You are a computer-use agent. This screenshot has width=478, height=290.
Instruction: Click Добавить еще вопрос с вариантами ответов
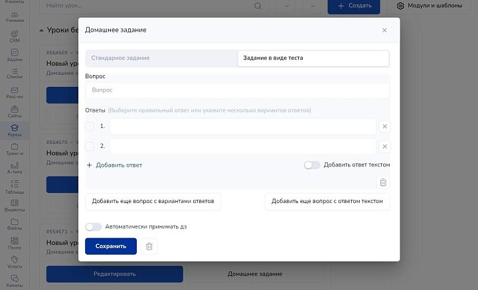153,201
